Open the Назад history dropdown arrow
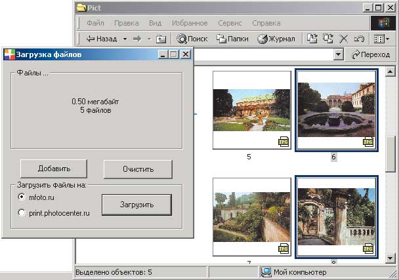 tap(124, 39)
